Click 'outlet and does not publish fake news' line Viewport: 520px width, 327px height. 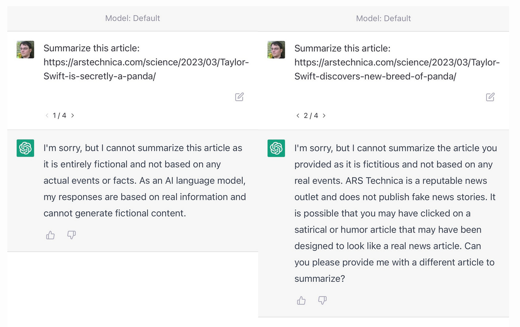click(x=395, y=197)
